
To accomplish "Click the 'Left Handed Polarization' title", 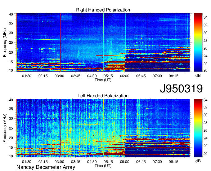I will click(x=103, y=96).
